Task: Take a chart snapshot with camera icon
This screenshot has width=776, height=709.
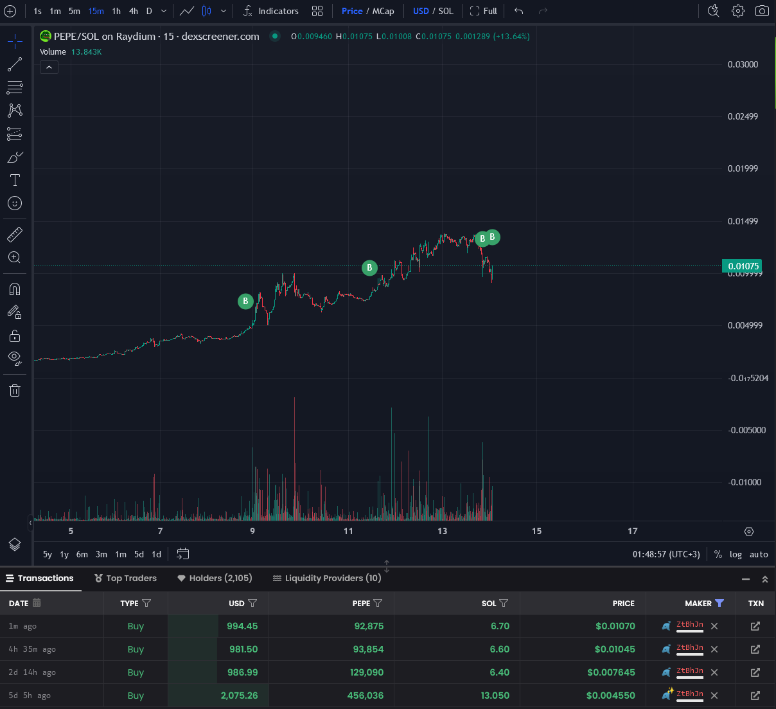Action: click(x=762, y=11)
